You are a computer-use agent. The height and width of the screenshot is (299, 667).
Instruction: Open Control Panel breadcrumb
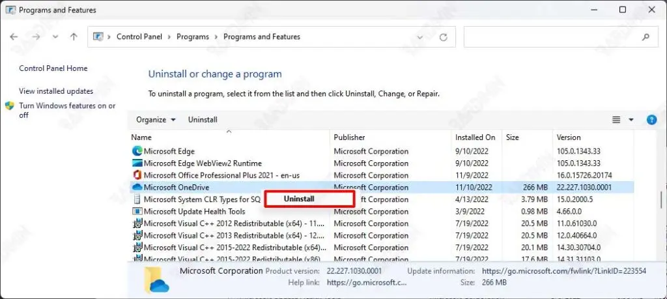click(x=139, y=37)
